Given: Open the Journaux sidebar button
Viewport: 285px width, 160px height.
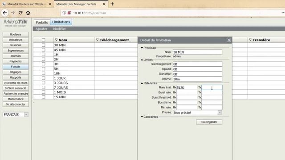Looking at the screenshot, I should coord(16,56).
